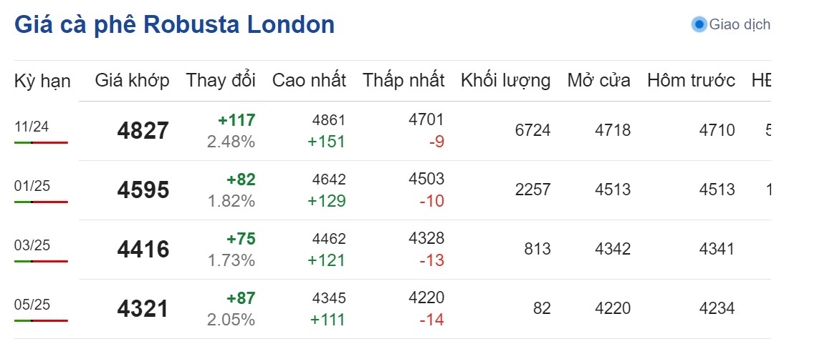Sort by the Khối lượng column header
This screenshot has height=354, width=822.
505,80
